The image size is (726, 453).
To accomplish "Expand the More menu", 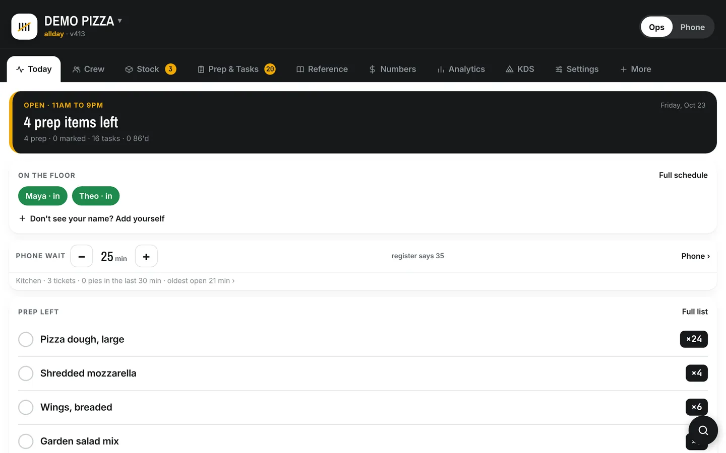I will (635, 69).
